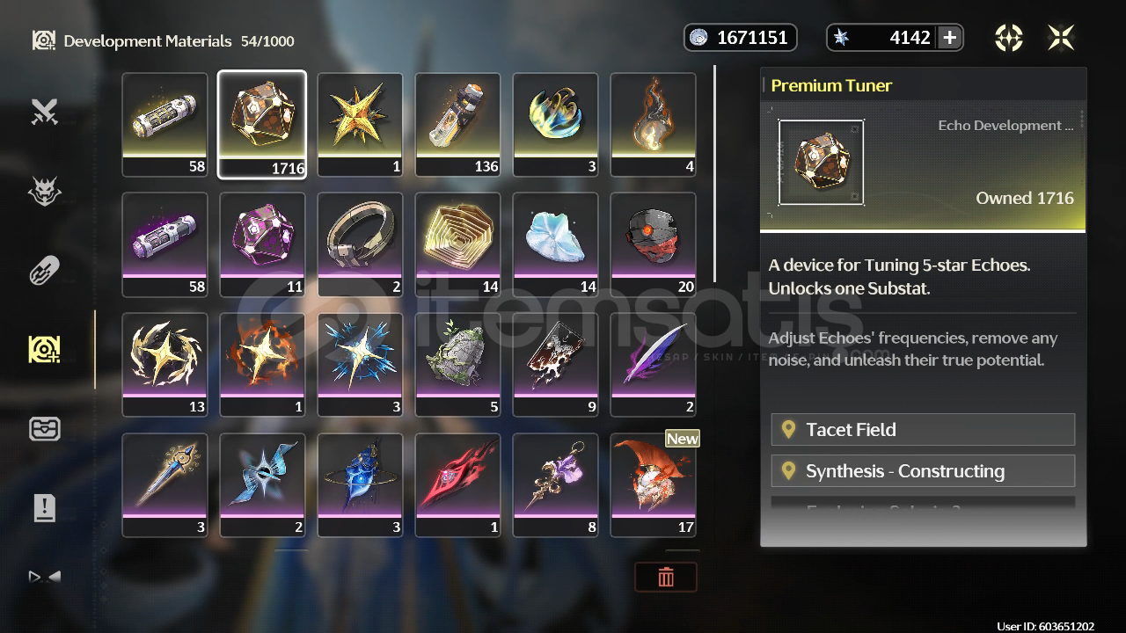Open the Weapons category with crossed swords icon

pyautogui.click(x=44, y=112)
